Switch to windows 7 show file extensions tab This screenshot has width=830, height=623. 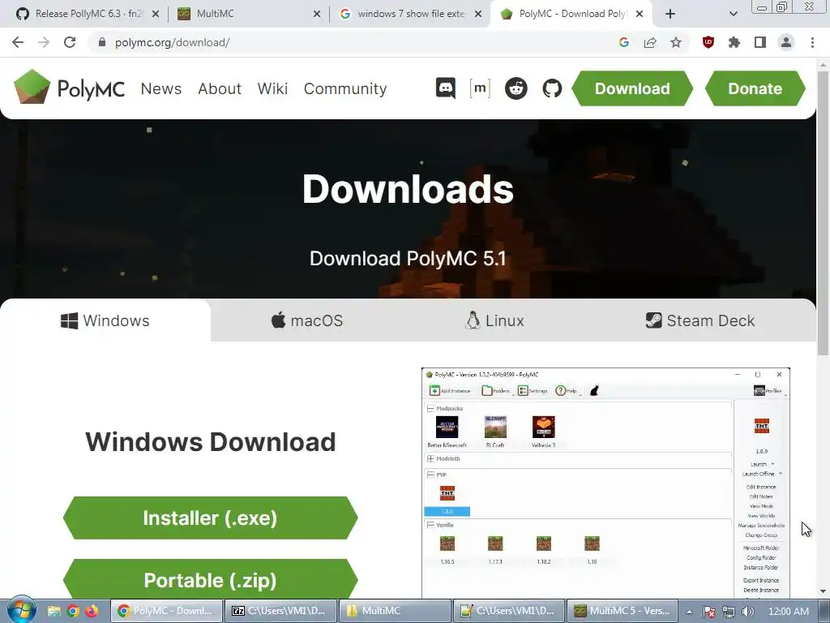pos(409,15)
